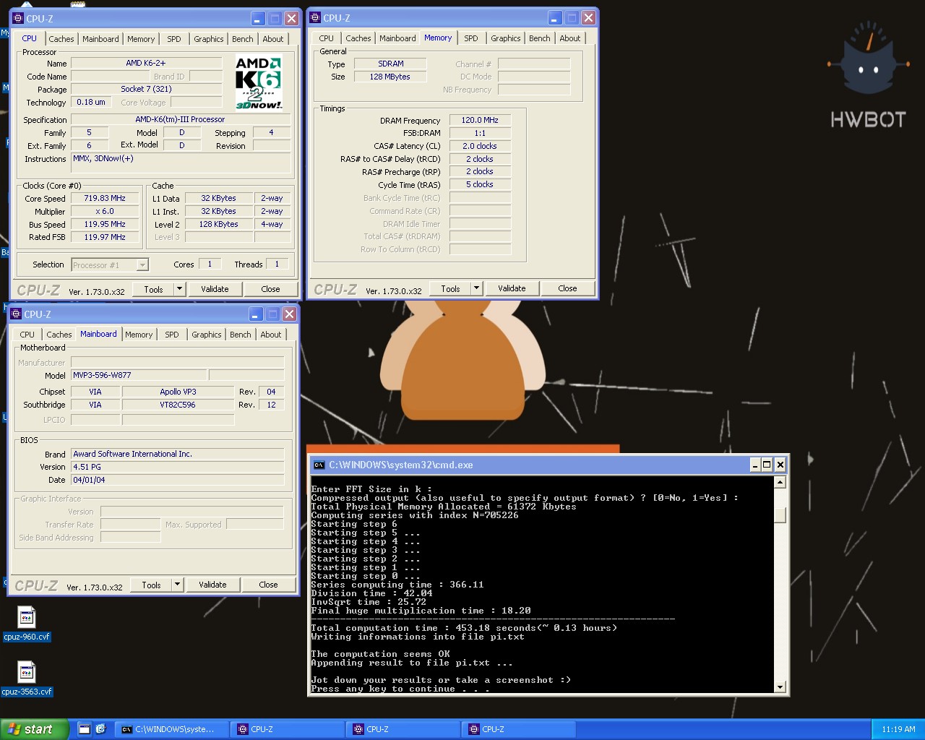Open Tools dropdown arrow in Memory window
Screen dimensions: 925x740
[477, 288]
